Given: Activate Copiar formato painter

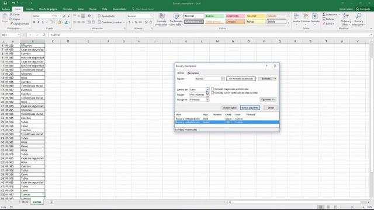Looking at the screenshot, I should point(19,23).
